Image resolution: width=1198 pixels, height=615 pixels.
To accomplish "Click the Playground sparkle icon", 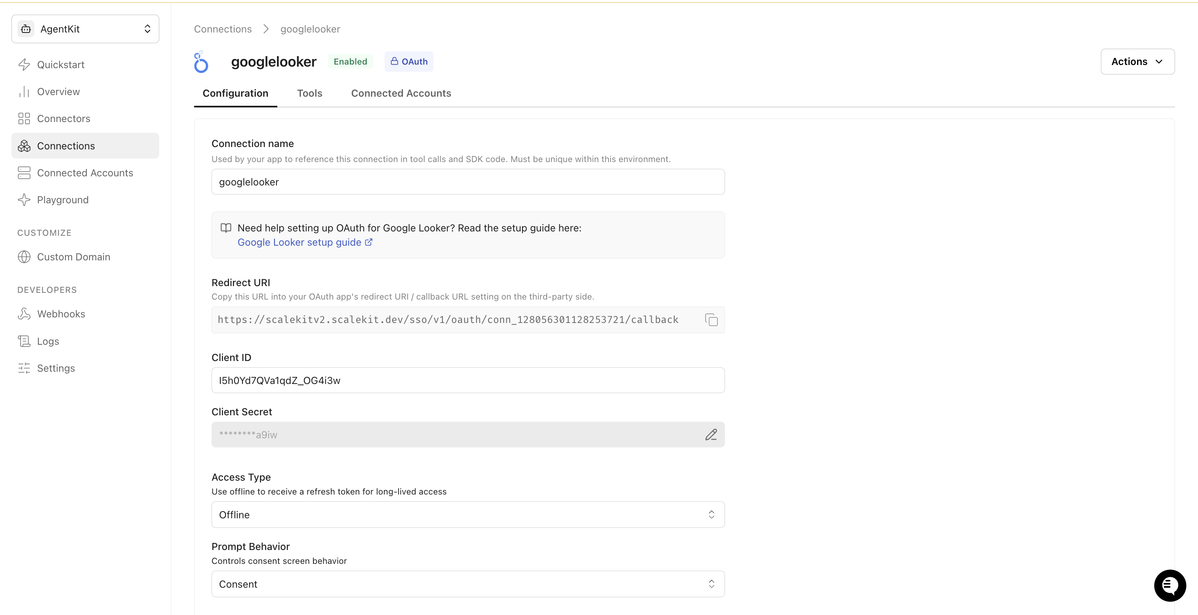I will click(x=24, y=200).
